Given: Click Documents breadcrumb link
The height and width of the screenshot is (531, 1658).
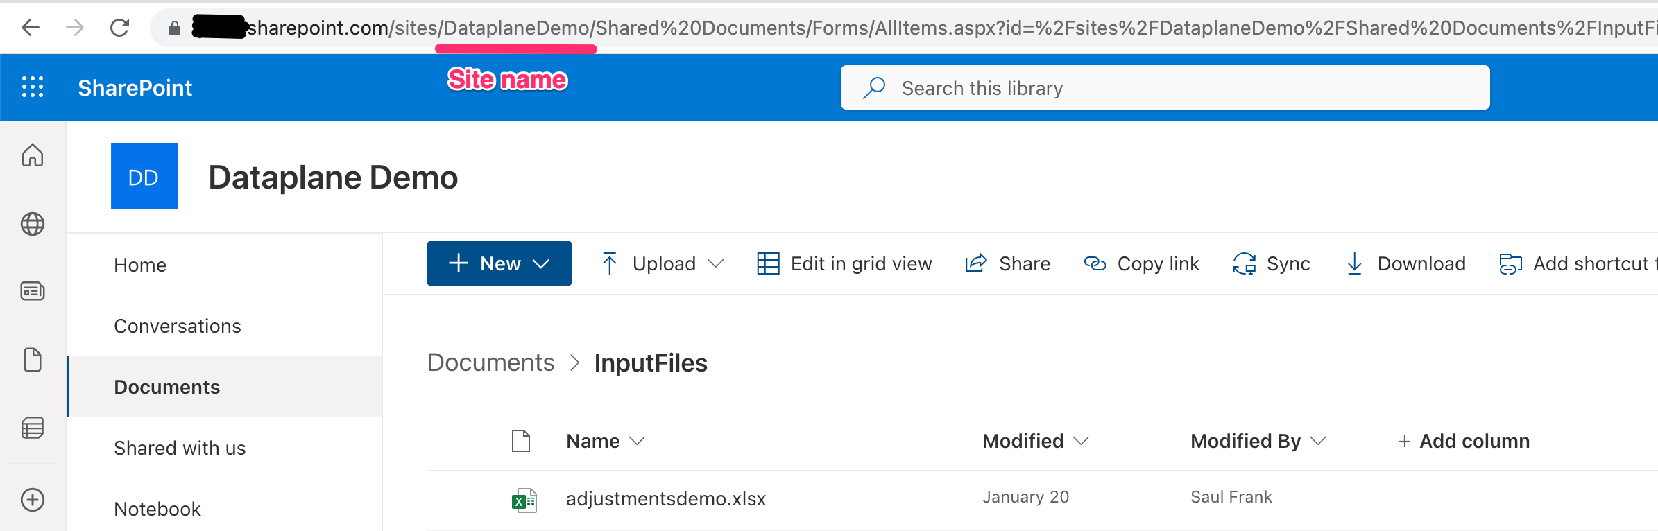Looking at the screenshot, I should [491, 363].
